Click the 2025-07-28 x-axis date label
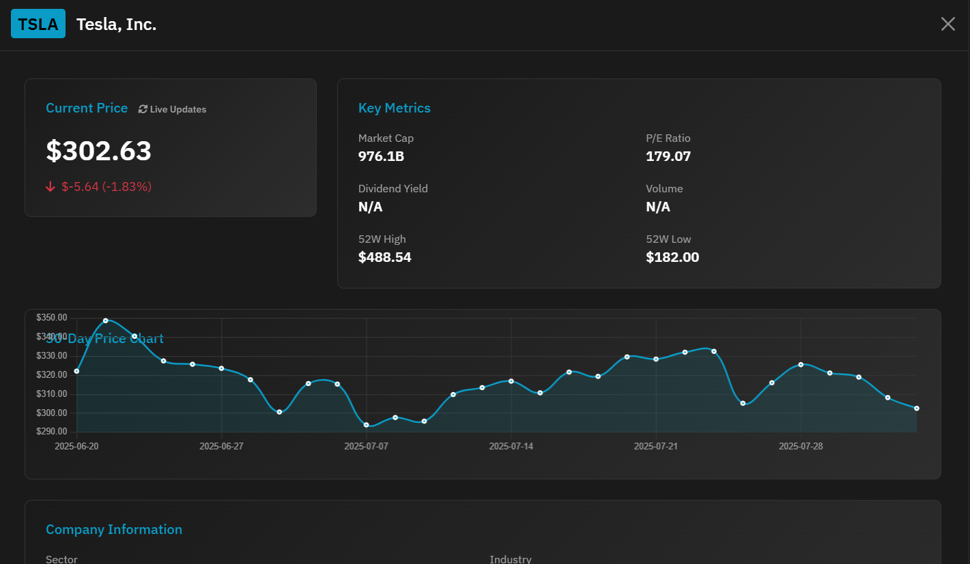The width and height of the screenshot is (970, 564). [x=801, y=446]
